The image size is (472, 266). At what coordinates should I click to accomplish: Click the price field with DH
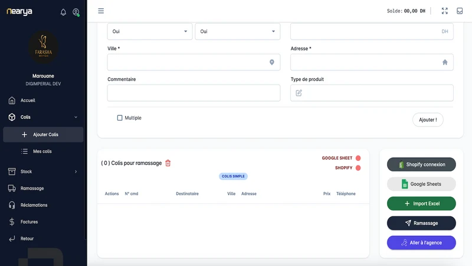coord(372,31)
